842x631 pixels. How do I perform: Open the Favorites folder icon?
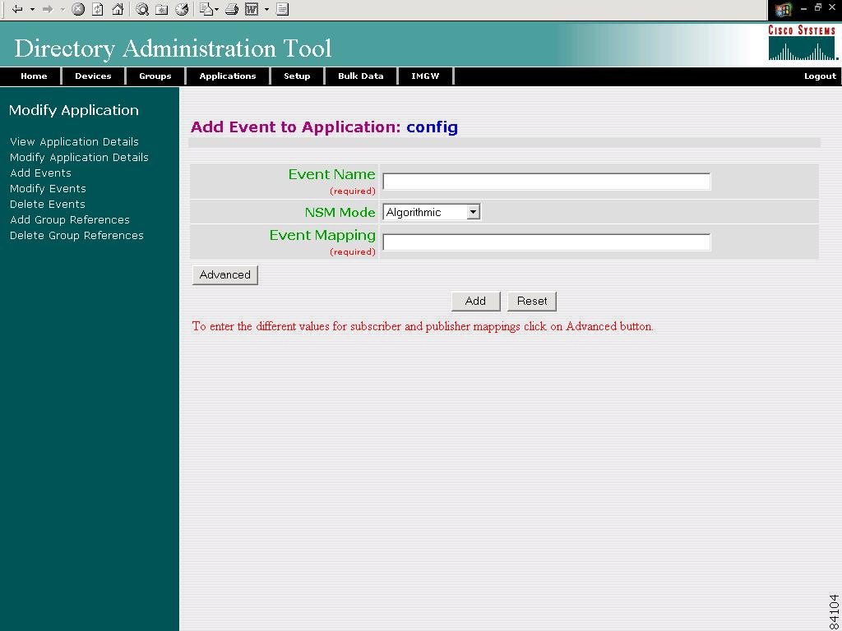160,10
